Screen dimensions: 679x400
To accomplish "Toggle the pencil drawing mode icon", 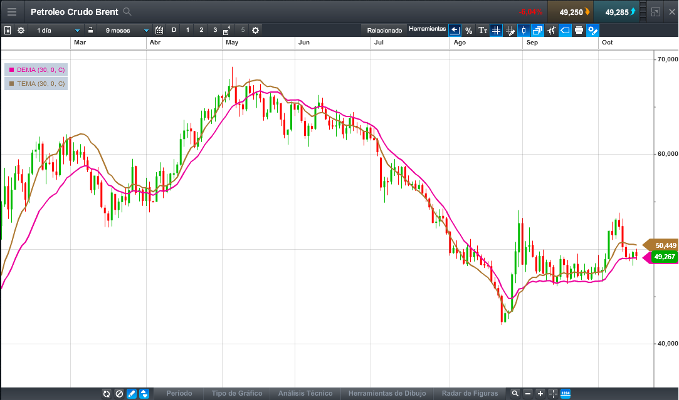I will 132,394.
